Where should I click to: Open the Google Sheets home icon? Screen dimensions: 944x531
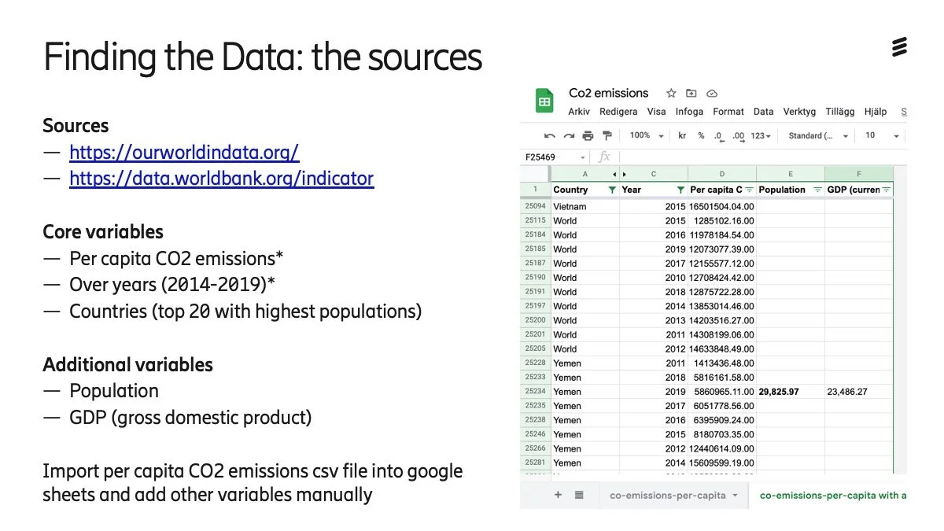(x=544, y=101)
